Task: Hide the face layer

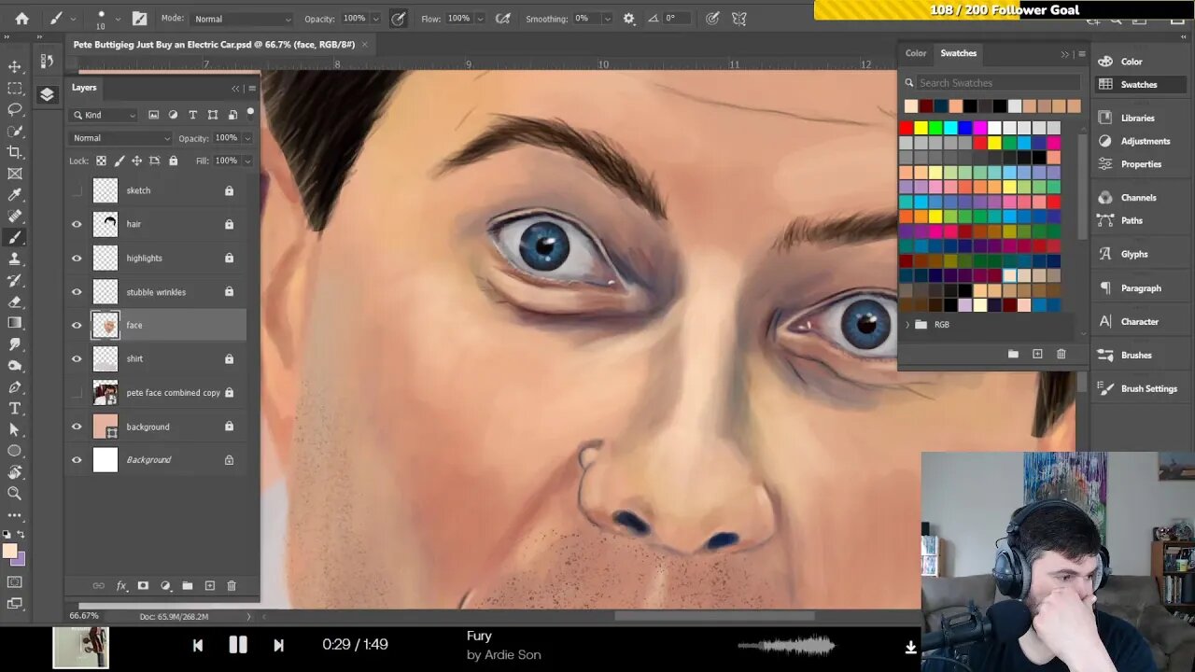Action: [x=77, y=325]
